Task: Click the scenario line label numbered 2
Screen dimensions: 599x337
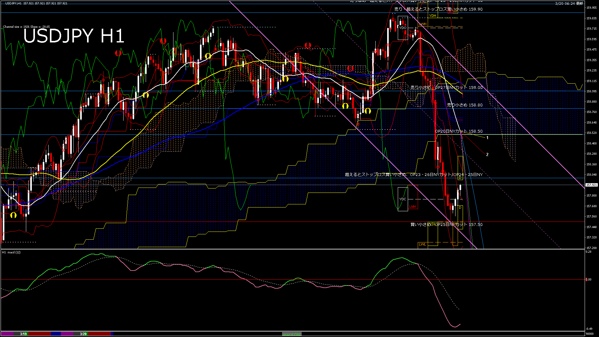Action: click(x=487, y=154)
